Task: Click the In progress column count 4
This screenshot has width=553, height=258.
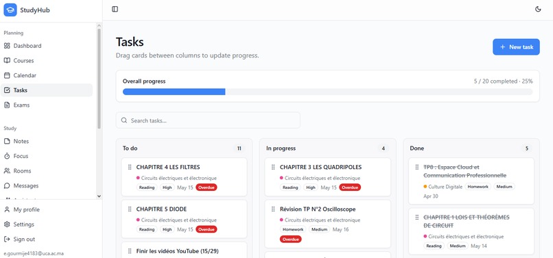Action: (x=383, y=149)
